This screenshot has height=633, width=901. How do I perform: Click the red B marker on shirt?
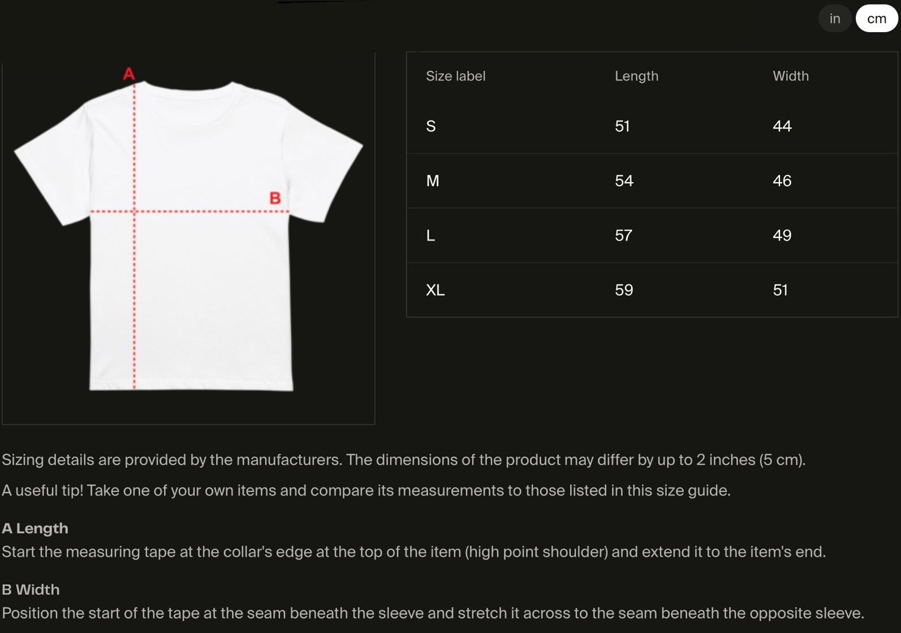[275, 198]
